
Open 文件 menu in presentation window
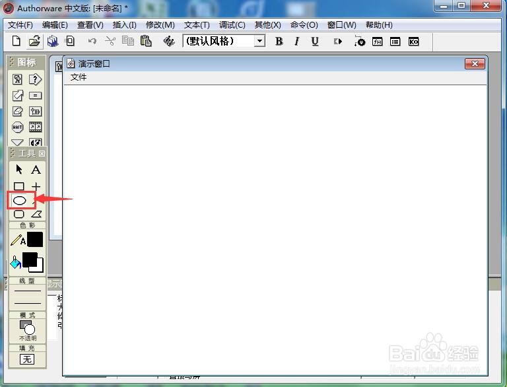79,77
